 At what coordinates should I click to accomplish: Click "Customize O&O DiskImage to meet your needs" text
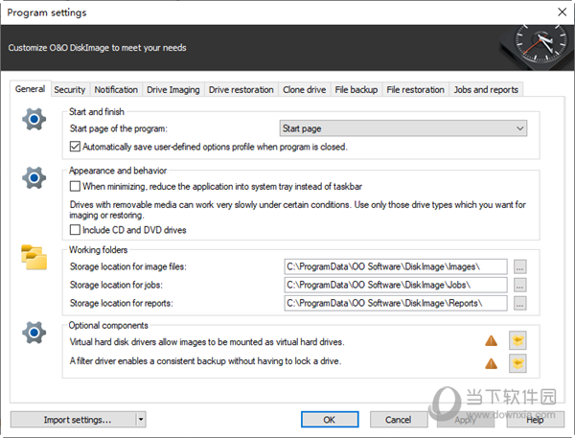point(97,48)
